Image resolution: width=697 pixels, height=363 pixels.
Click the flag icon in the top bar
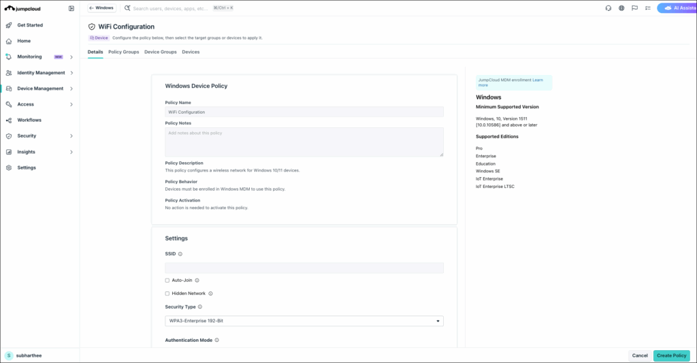tap(635, 8)
